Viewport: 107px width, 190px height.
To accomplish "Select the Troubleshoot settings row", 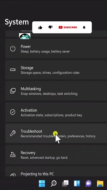I will [56, 133].
